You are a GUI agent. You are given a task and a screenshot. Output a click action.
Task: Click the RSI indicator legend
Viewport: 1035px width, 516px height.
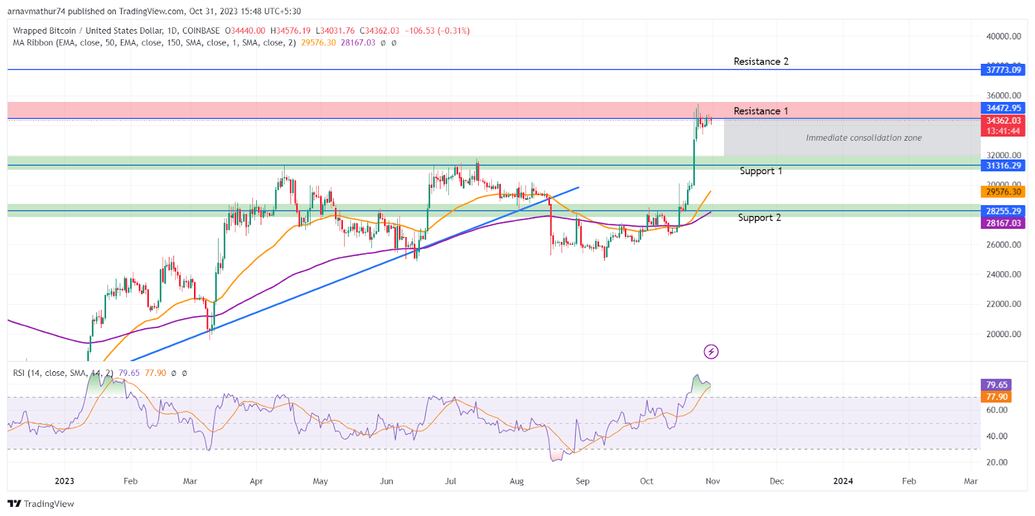coord(63,373)
